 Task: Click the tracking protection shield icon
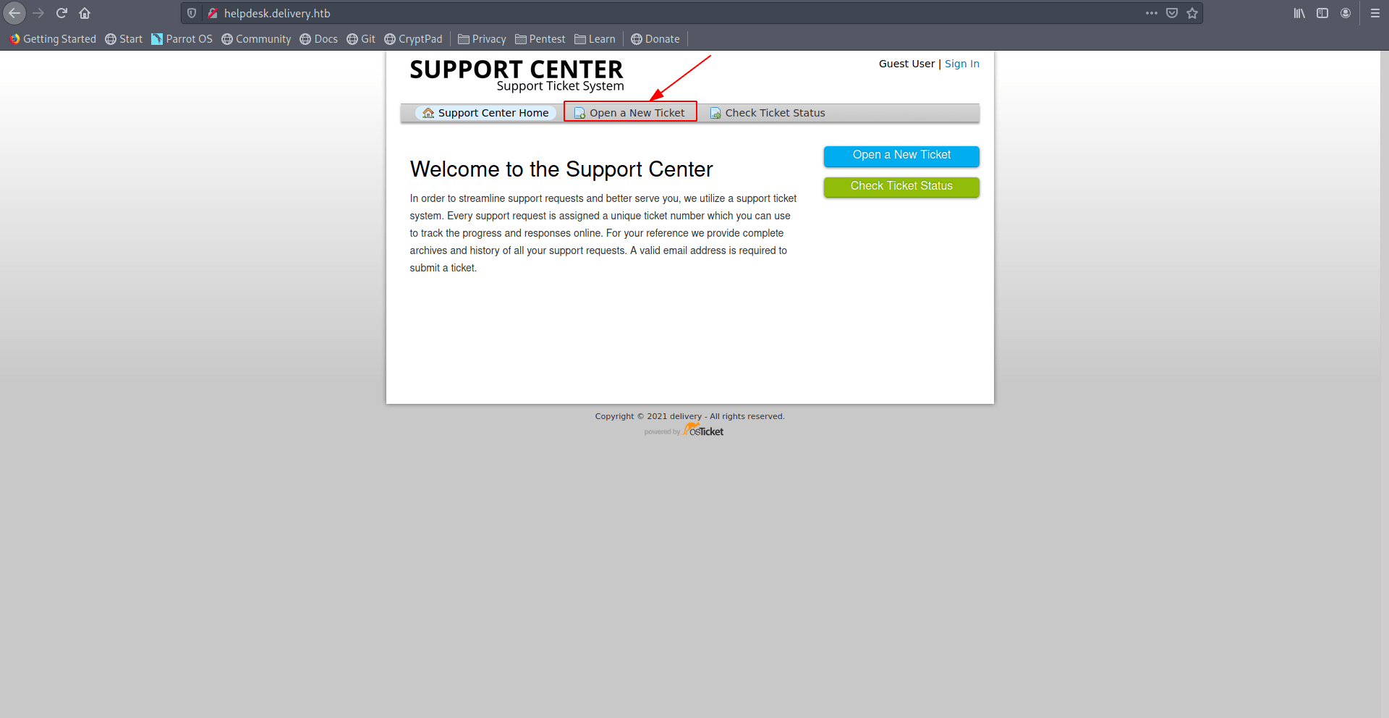pos(192,13)
